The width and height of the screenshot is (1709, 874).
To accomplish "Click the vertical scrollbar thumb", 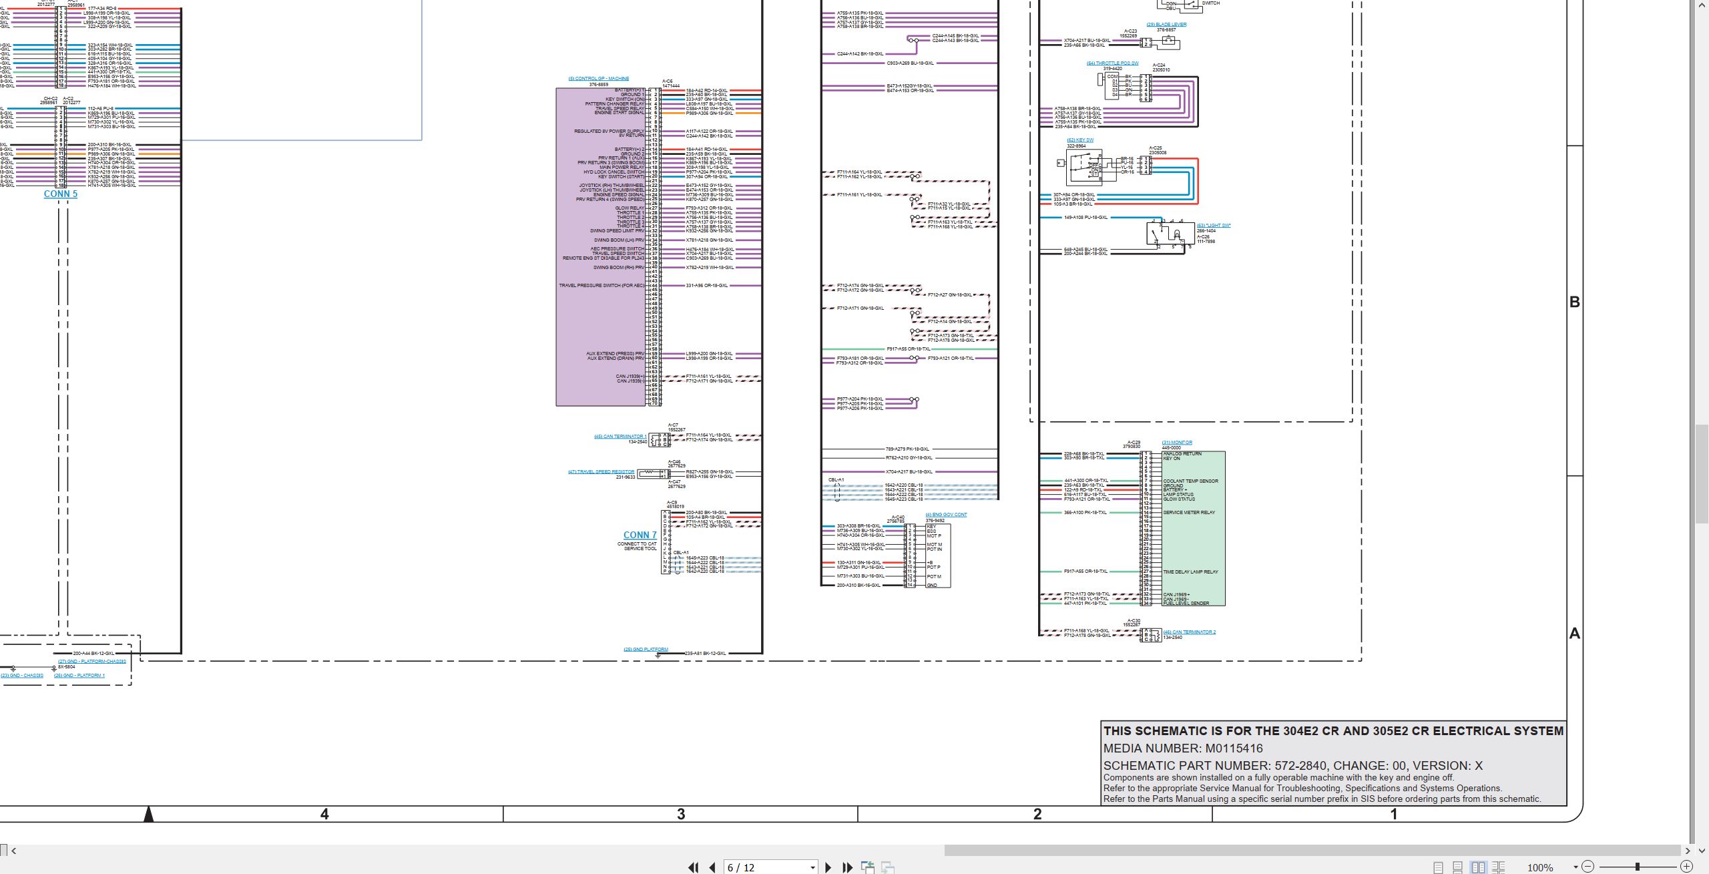I will (1701, 474).
